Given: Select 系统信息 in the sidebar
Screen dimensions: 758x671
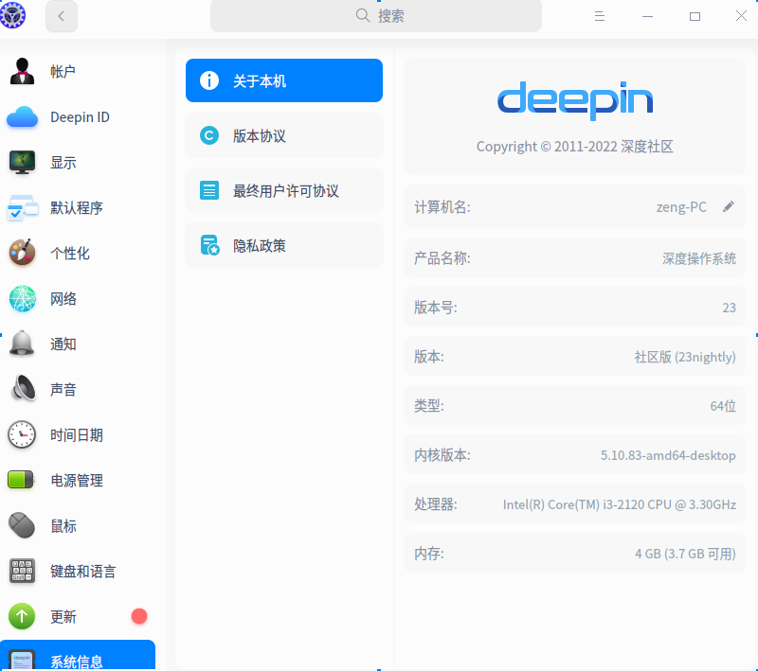Looking at the screenshot, I should [78, 656].
